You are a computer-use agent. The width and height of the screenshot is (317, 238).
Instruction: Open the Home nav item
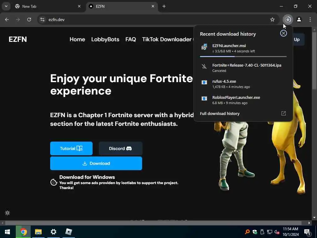77,39
